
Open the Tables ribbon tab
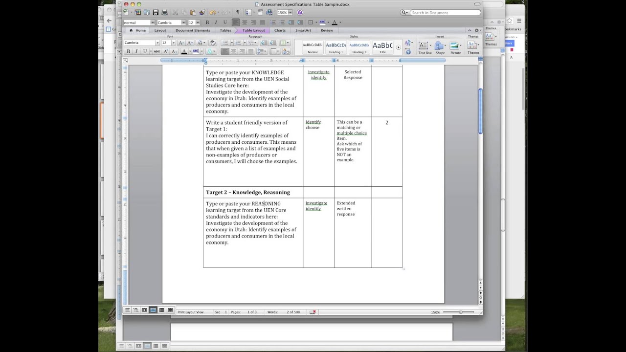coord(225,30)
